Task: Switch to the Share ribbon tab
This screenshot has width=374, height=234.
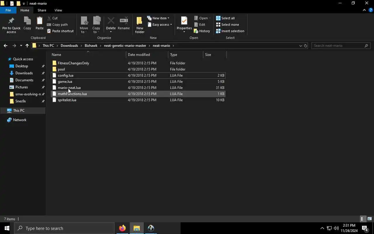Action: click(42, 10)
